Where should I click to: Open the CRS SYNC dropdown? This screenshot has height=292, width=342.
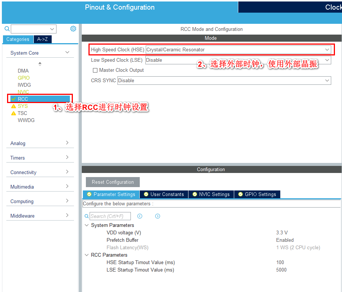[326, 80]
